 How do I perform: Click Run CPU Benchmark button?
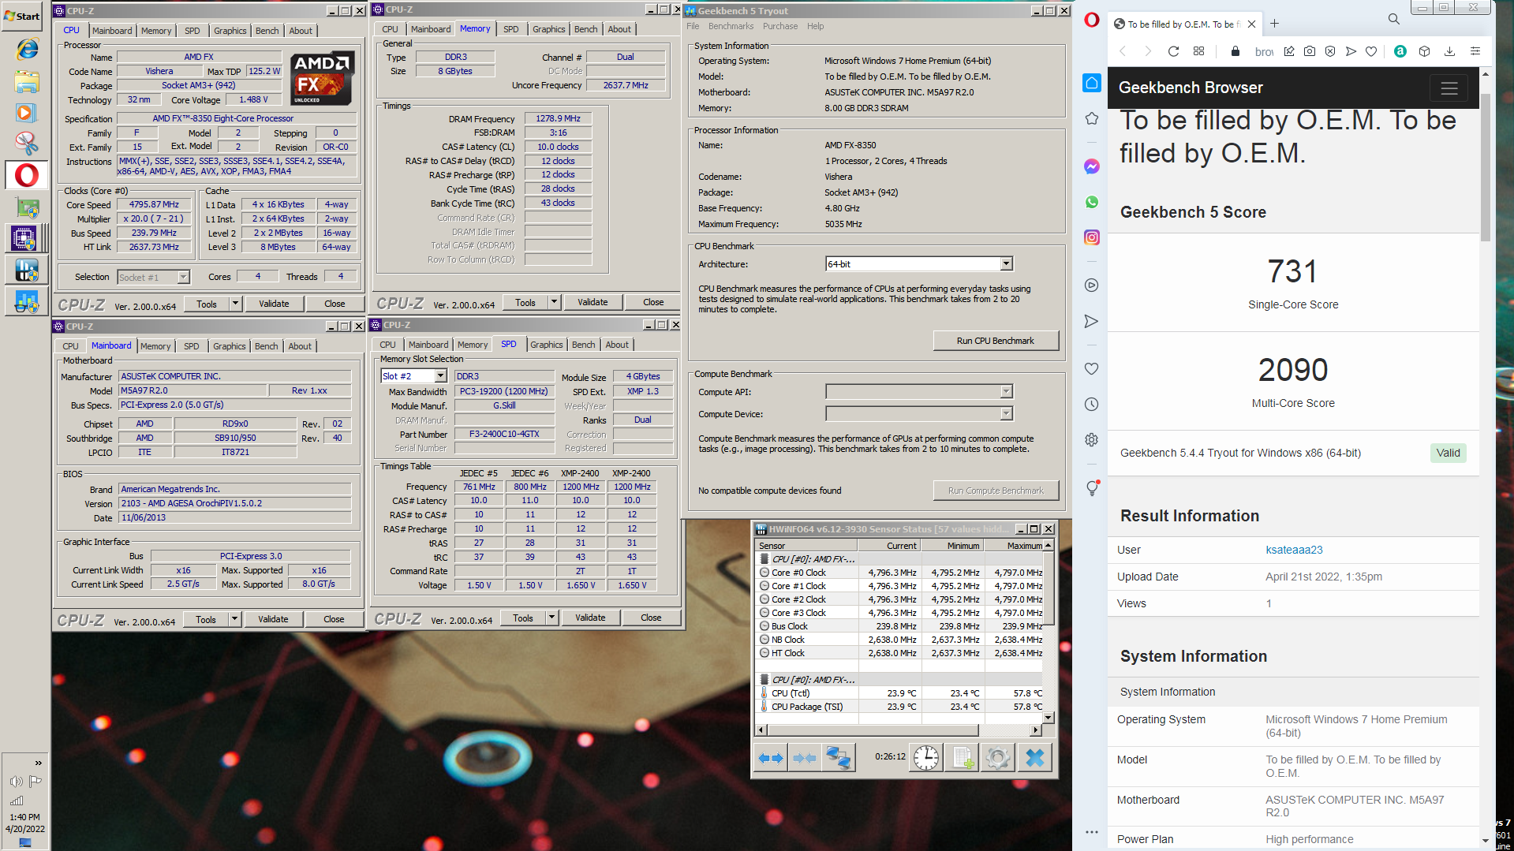pos(996,341)
